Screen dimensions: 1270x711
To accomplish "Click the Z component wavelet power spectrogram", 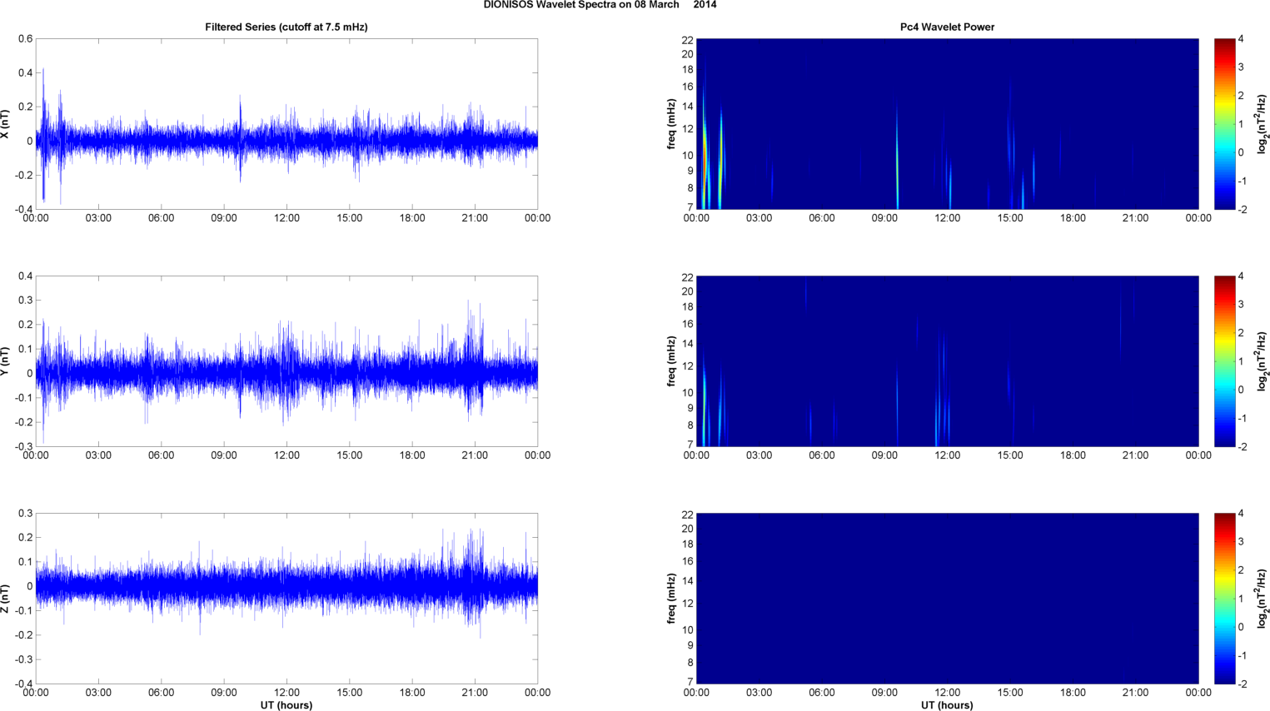I will pos(947,599).
